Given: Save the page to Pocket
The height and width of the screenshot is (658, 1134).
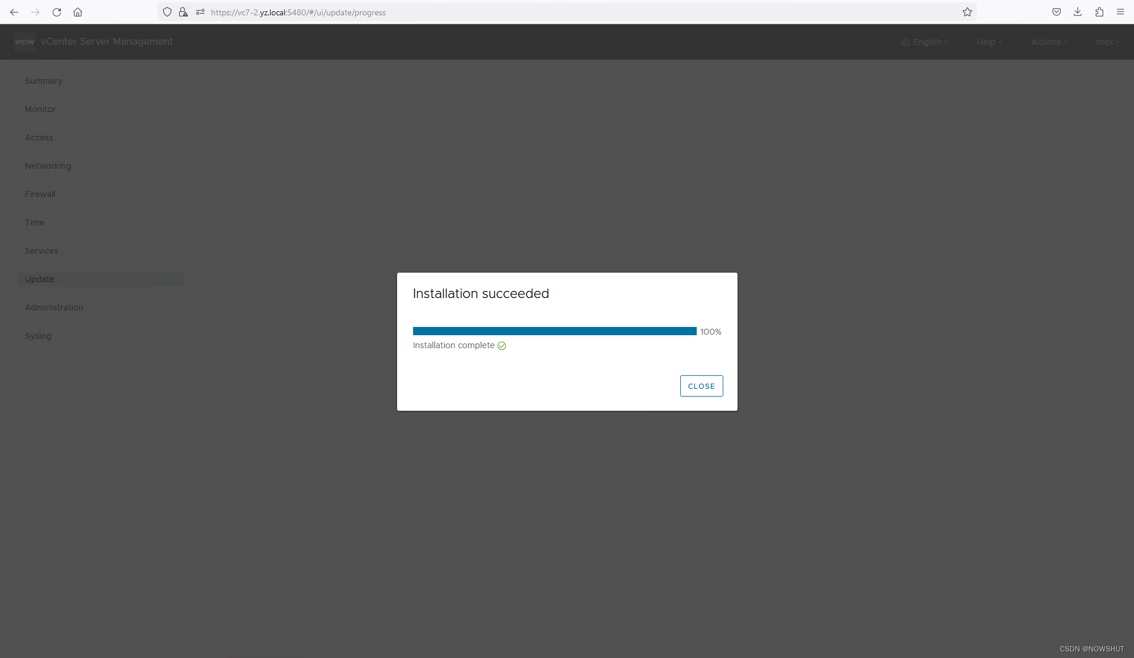Looking at the screenshot, I should click(1056, 12).
